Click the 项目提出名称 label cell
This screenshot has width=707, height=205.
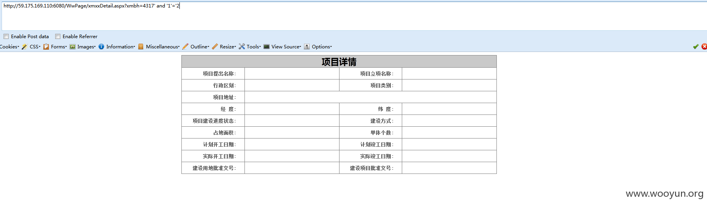pos(213,74)
